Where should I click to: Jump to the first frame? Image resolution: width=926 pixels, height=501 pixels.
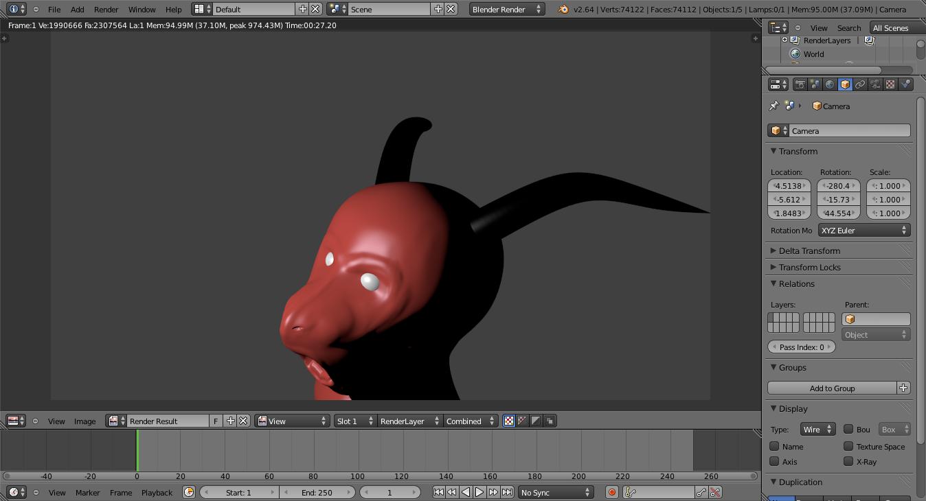tap(438, 492)
